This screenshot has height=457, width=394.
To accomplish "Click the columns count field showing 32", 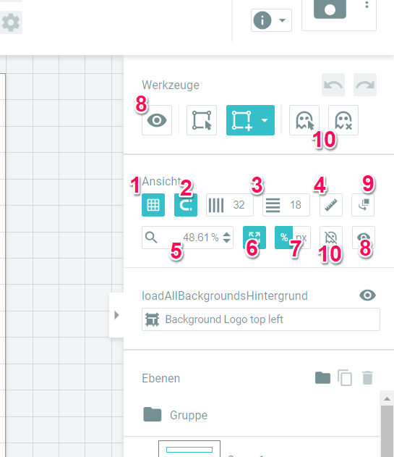I will click(x=230, y=205).
